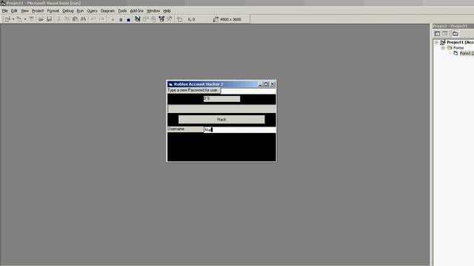The image size is (474, 266).
Task: Open the Help menu
Action: click(167, 11)
